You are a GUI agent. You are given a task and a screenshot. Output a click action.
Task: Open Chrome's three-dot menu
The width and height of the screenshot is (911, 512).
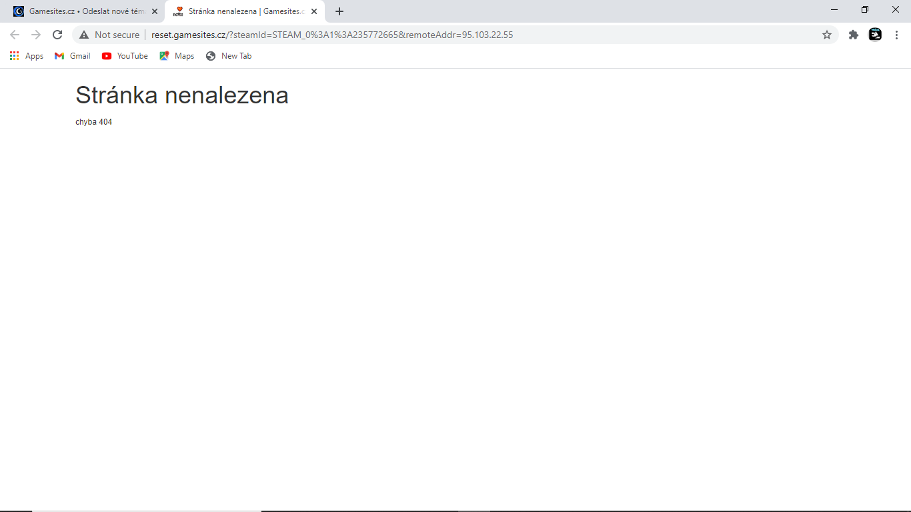896,35
